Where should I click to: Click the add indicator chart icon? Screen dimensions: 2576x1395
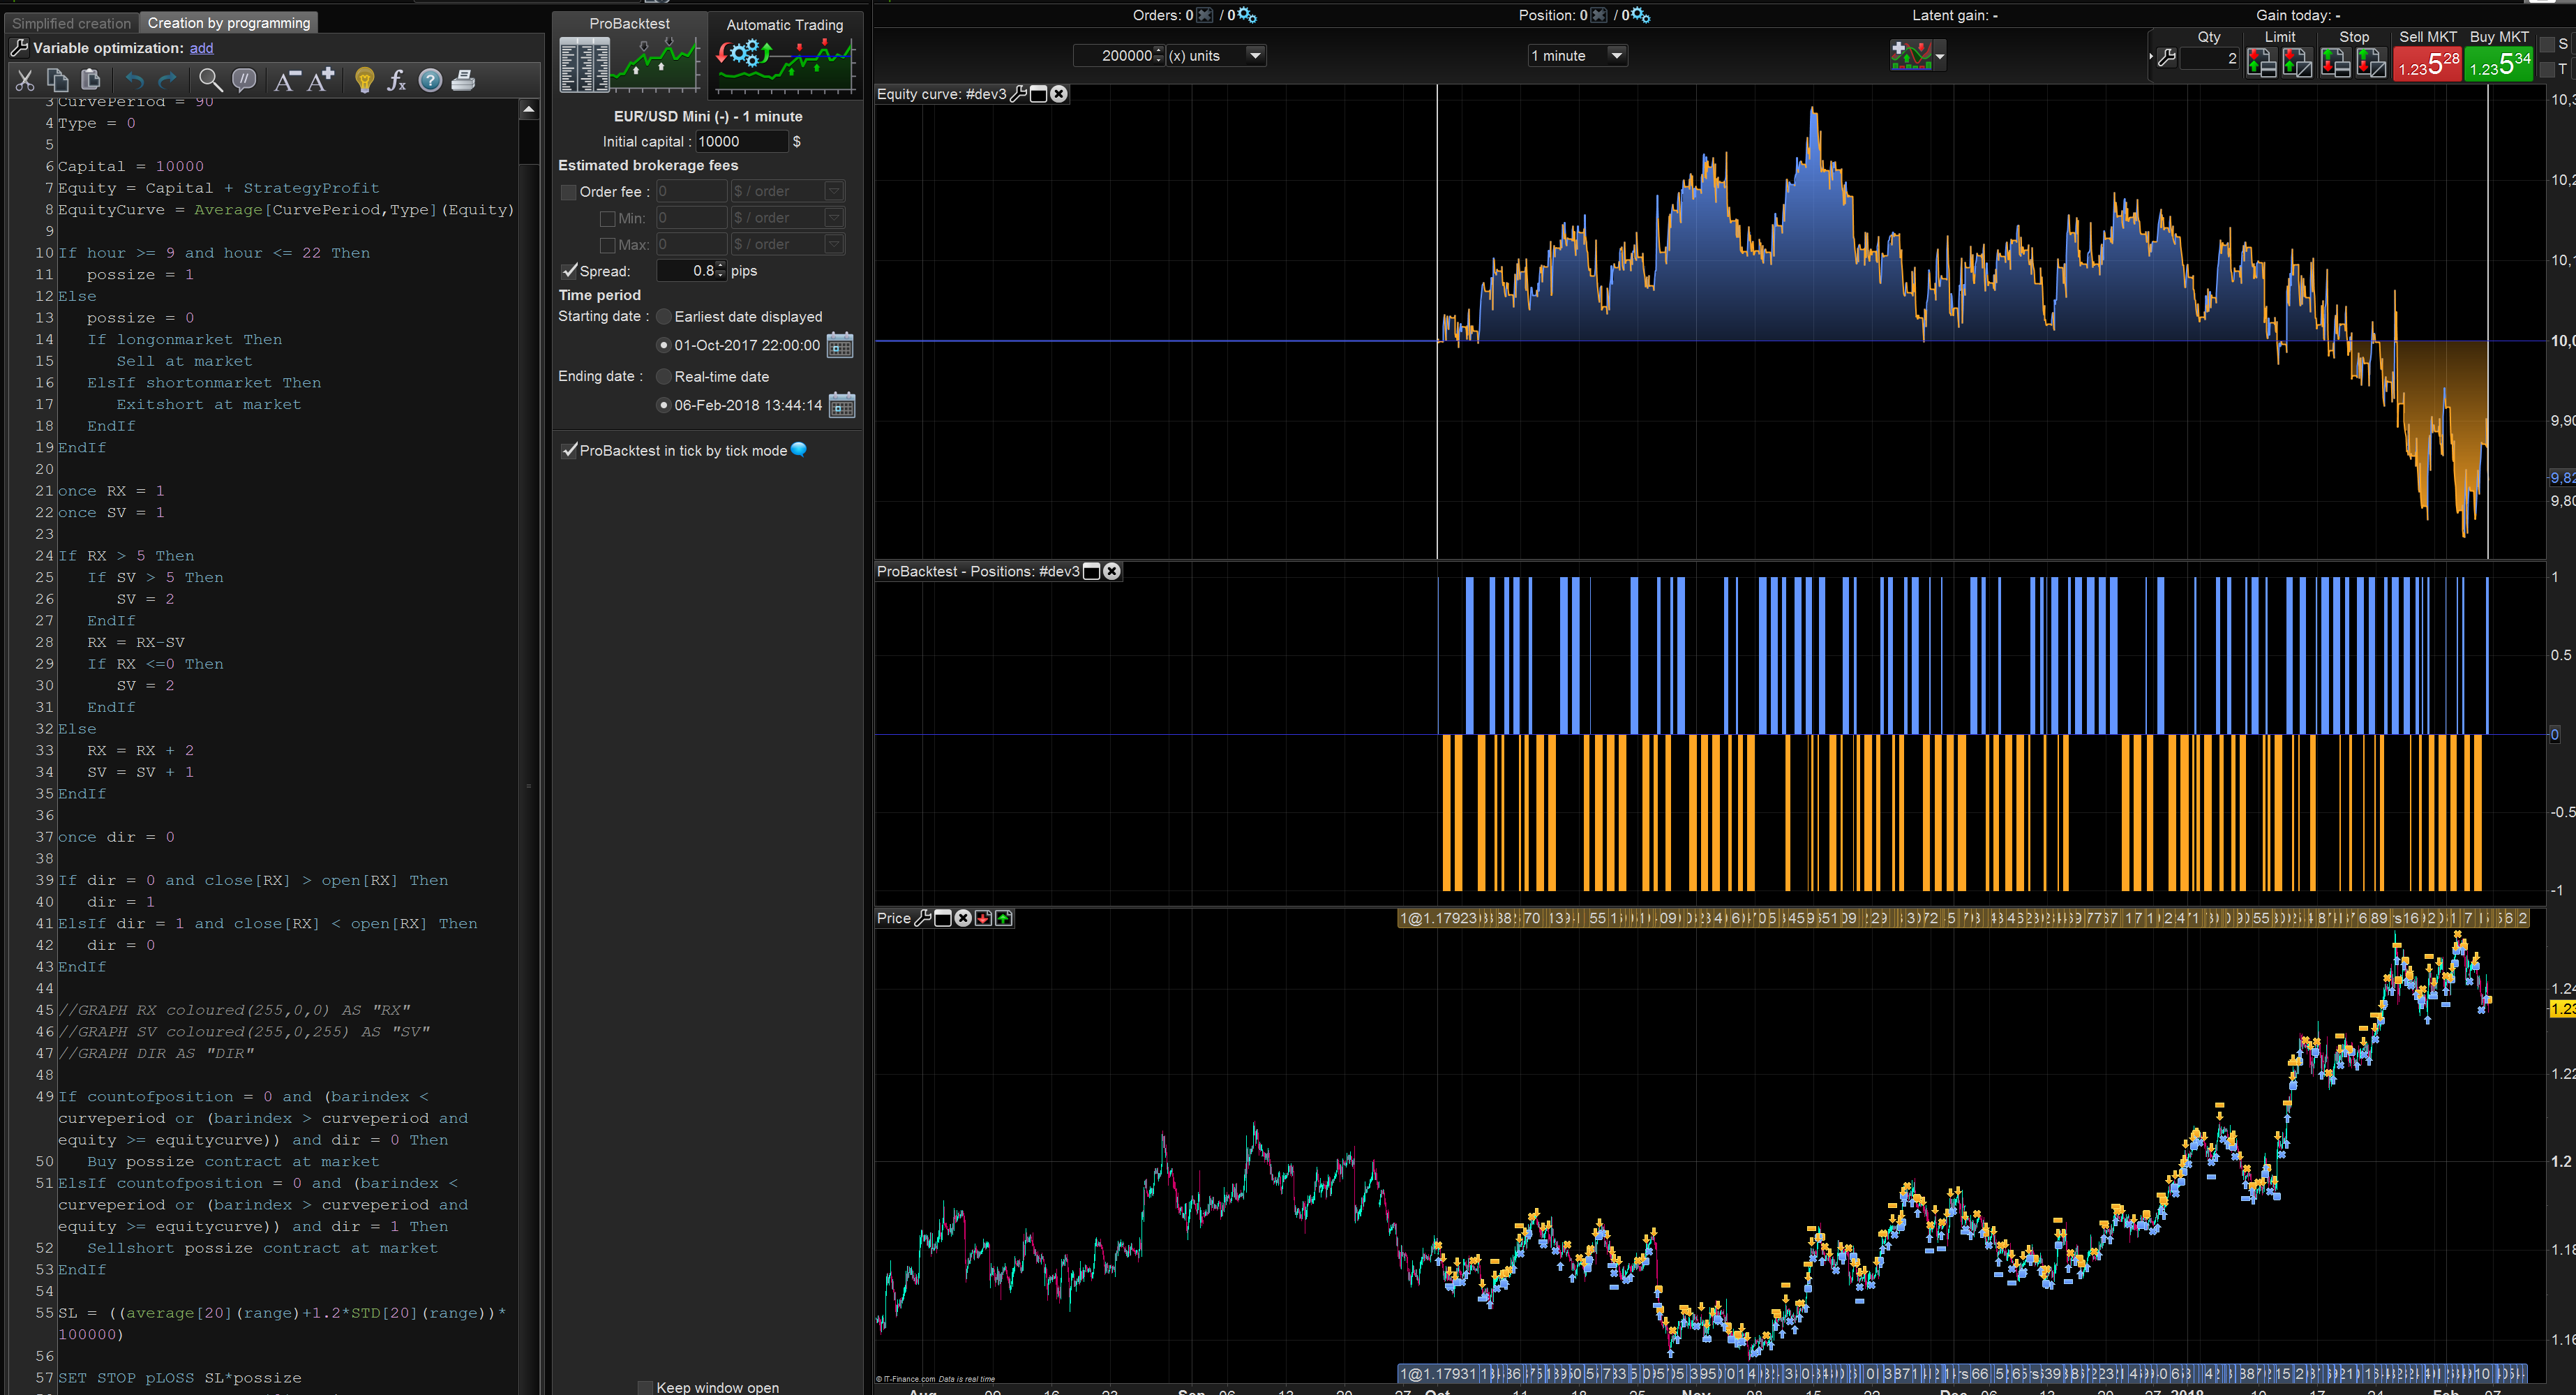[1910, 56]
